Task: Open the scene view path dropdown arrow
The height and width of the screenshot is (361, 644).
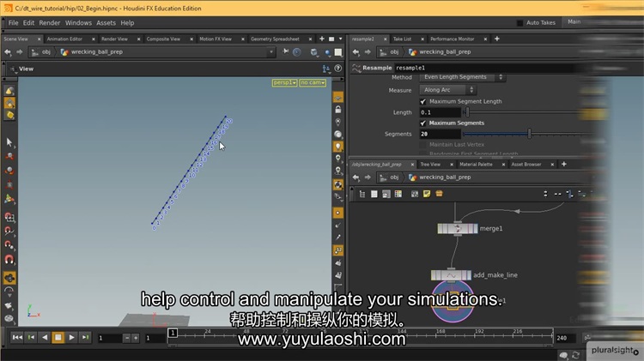Action: tap(271, 52)
